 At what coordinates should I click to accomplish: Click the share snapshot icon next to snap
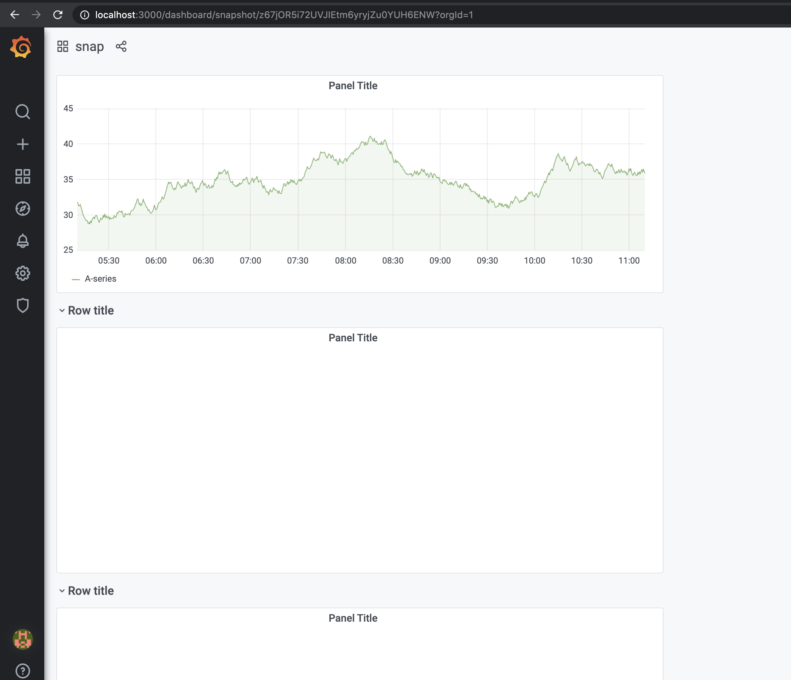[x=121, y=46]
